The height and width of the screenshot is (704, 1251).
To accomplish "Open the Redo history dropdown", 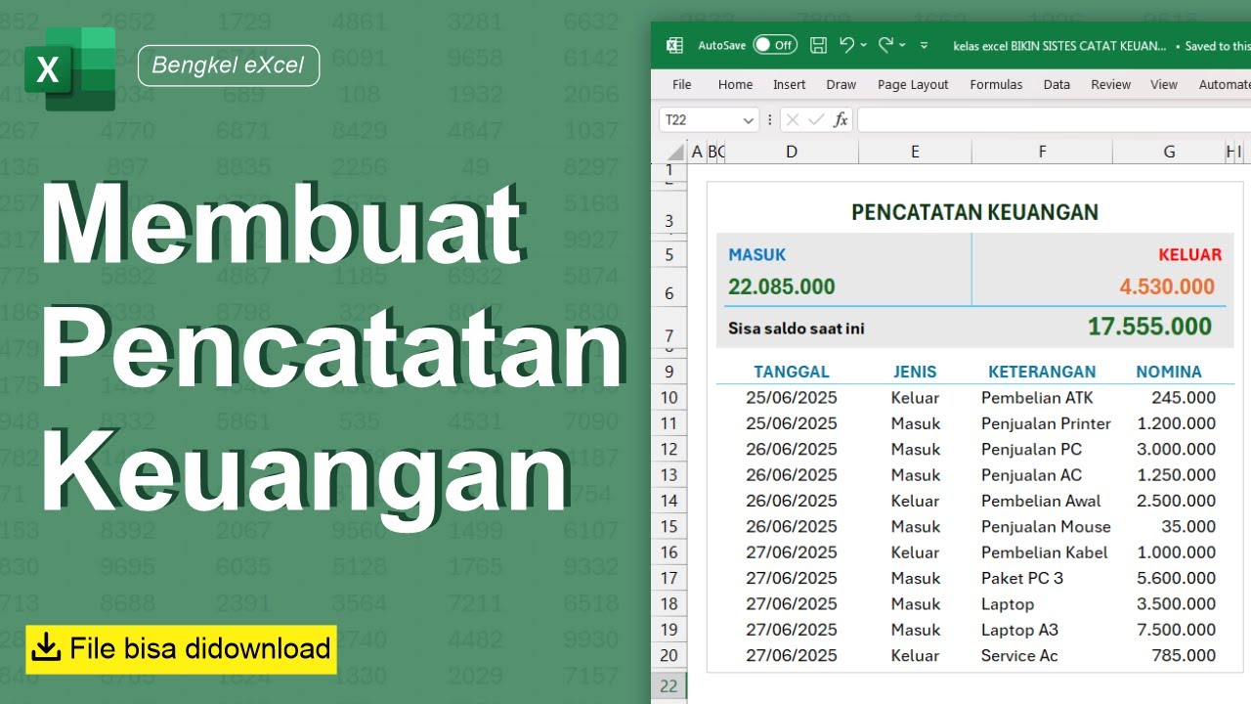I will tap(902, 45).
